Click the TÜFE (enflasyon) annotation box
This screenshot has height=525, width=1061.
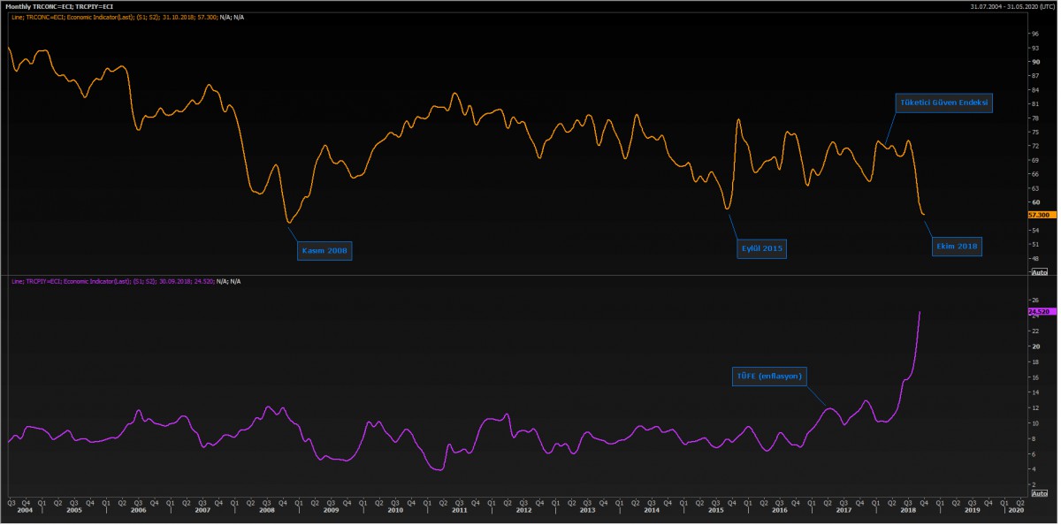tap(769, 376)
